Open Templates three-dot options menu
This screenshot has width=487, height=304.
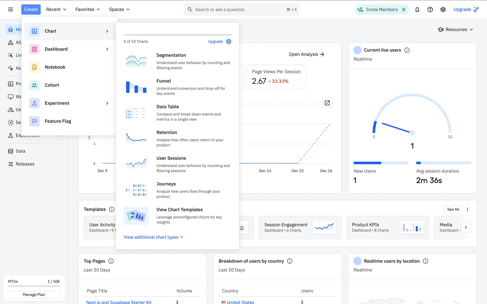(x=467, y=210)
